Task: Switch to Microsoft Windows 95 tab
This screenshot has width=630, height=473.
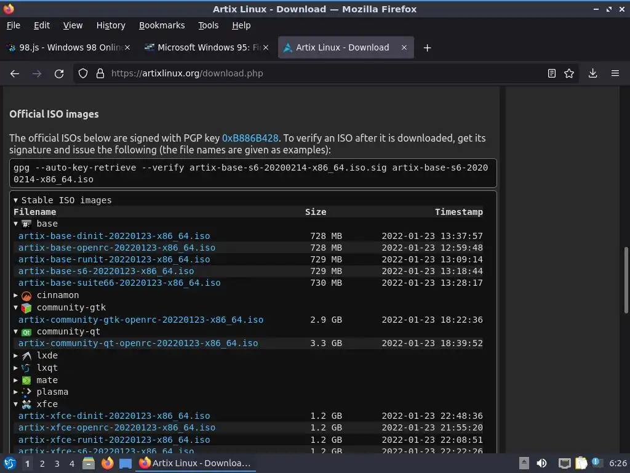Action: pyautogui.click(x=207, y=47)
